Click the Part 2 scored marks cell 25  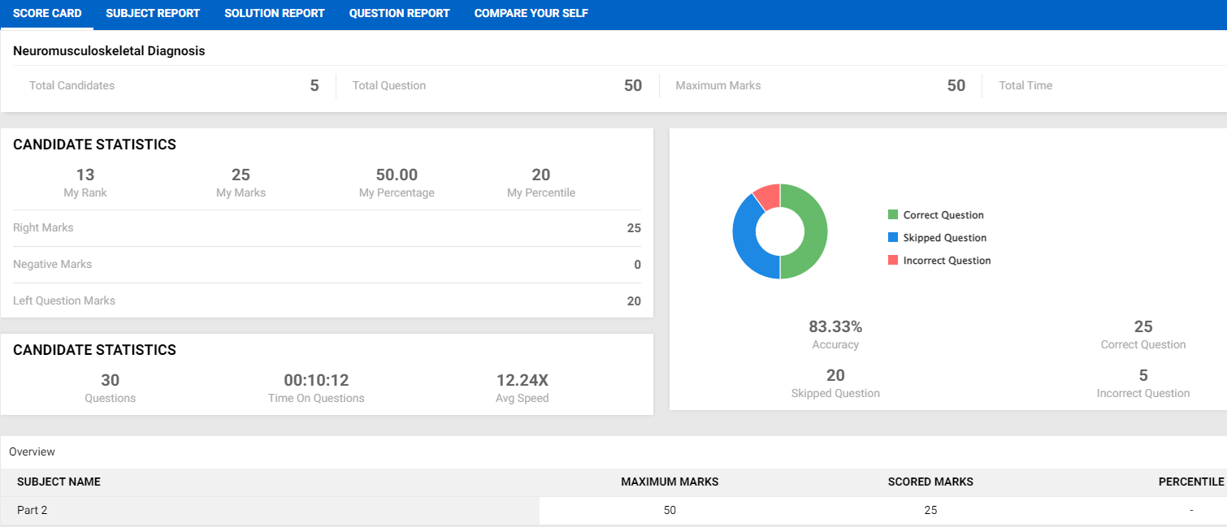coord(930,511)
